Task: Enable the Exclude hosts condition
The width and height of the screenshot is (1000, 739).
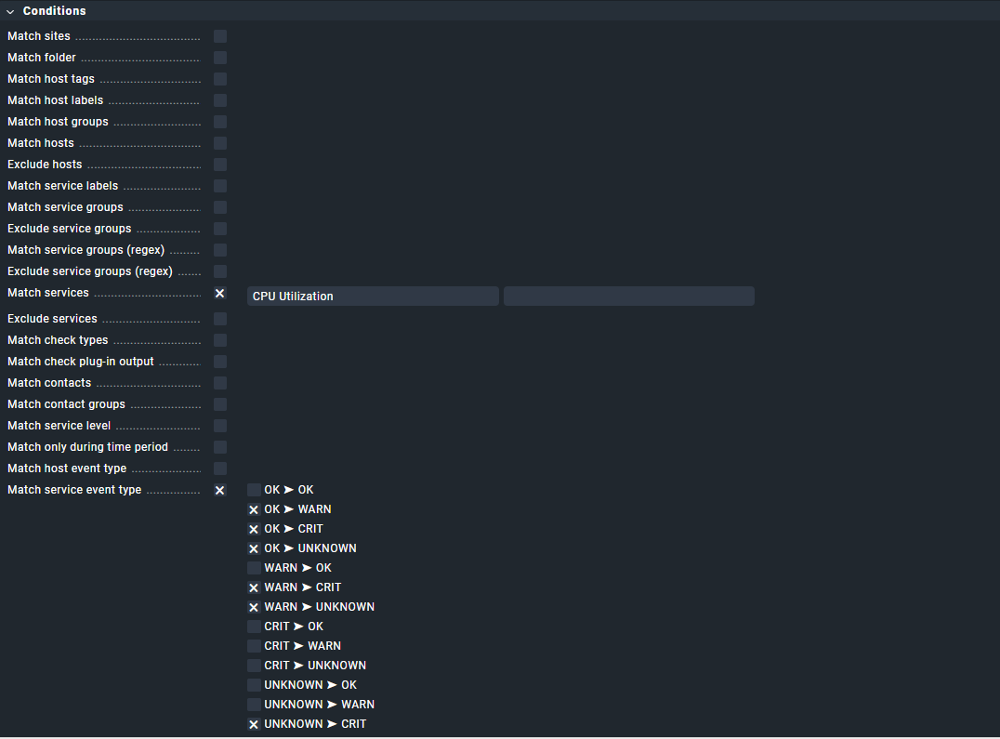Action: 220,165
